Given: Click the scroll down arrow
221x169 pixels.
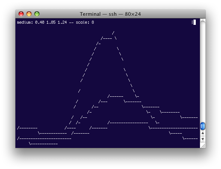Looking at the screenshot, I should tap(203, 139).
